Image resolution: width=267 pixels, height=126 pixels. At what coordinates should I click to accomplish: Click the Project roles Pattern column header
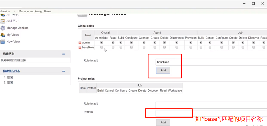91,88
